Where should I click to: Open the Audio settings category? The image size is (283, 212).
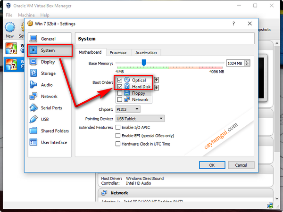[x=50, y=85]
